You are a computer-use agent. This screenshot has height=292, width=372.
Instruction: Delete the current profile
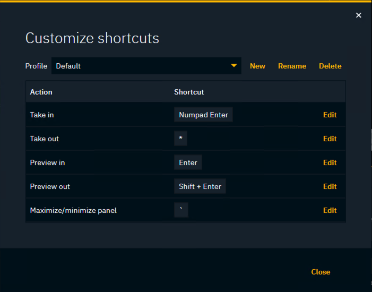(x=330, y=66)
